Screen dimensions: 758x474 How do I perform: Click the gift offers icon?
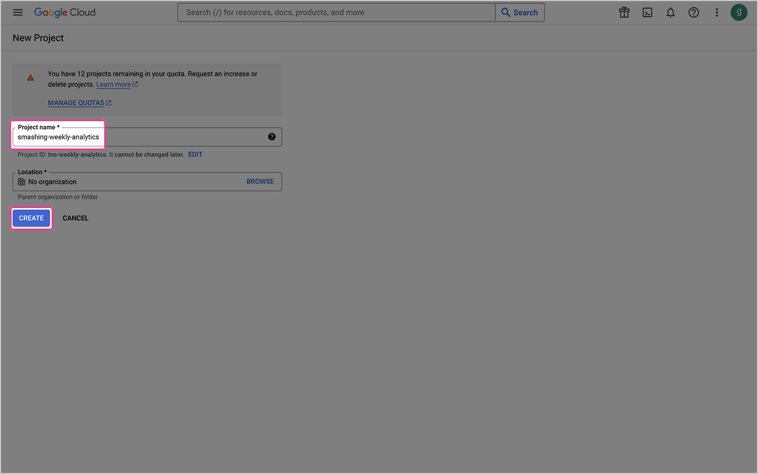624,12
